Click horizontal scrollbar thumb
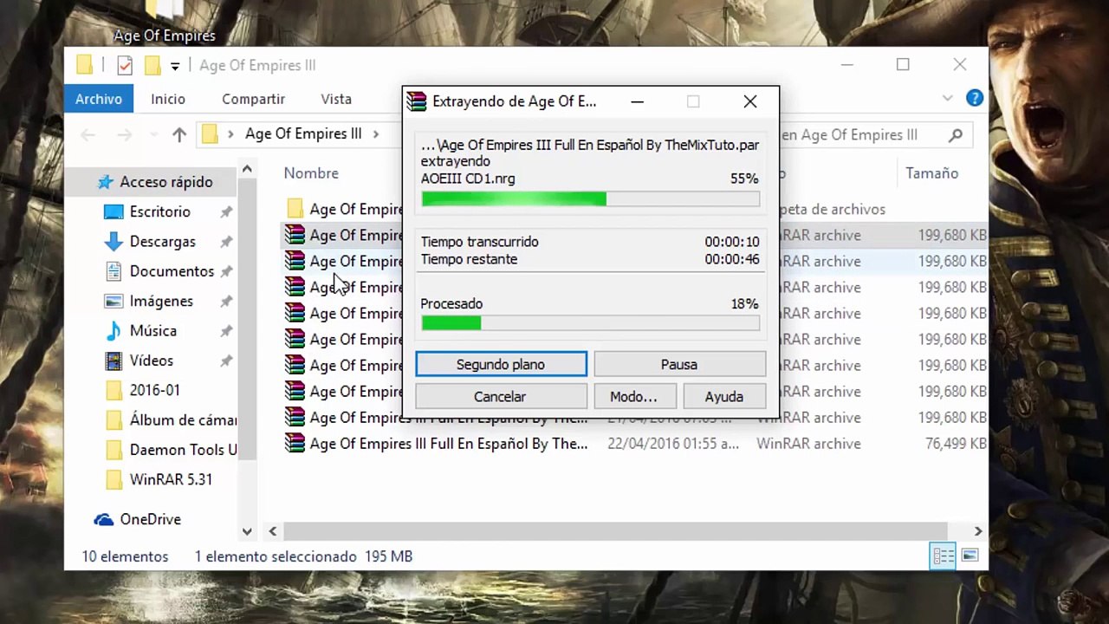 [615, 530]
